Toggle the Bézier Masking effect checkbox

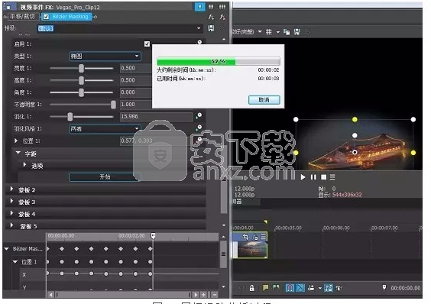coord(46,17)
